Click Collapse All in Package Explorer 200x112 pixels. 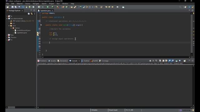click(29, 14)
